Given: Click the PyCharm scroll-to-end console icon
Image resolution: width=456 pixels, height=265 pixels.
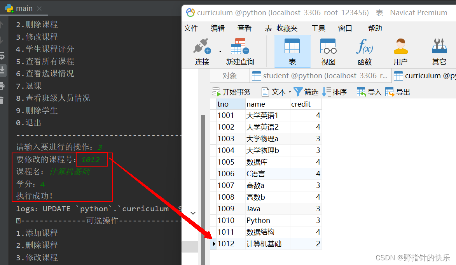Looking at the screenshot, I should 2,70.
